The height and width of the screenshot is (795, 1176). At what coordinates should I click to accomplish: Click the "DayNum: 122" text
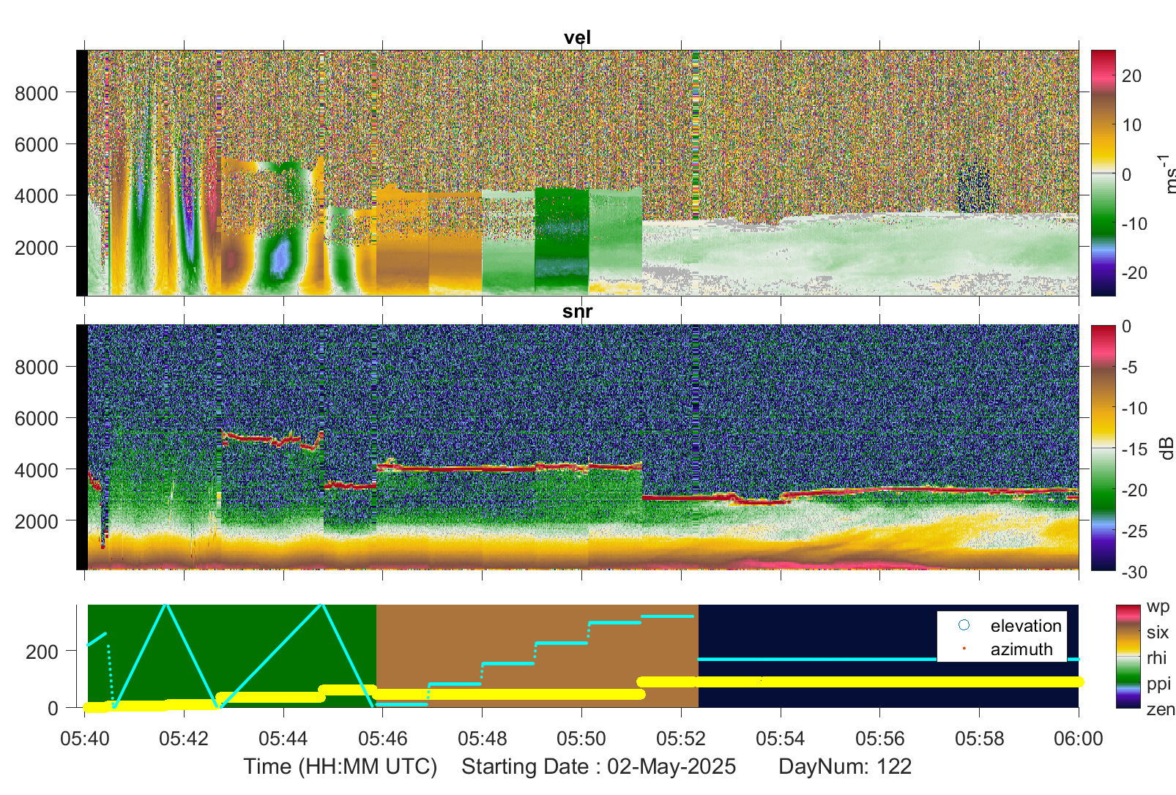[845, 767]
